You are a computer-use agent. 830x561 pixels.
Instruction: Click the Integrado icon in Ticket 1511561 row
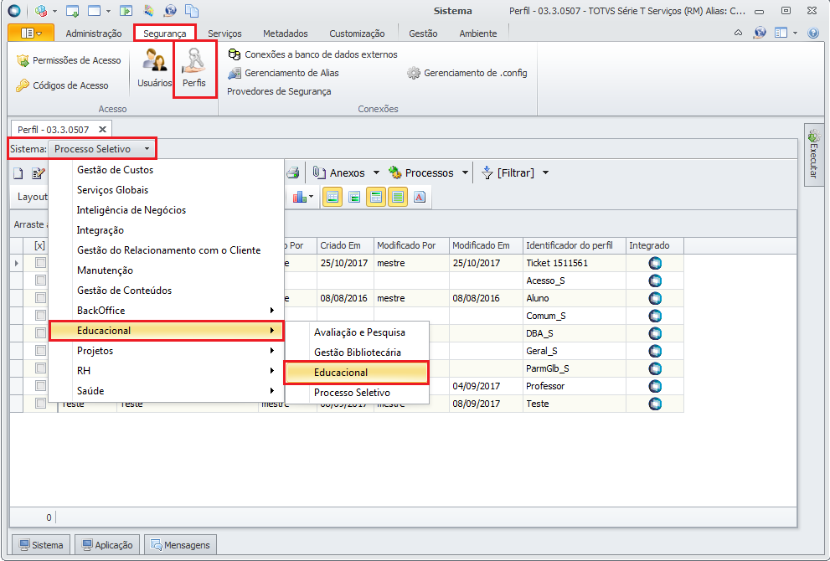[x=655, y=263]
